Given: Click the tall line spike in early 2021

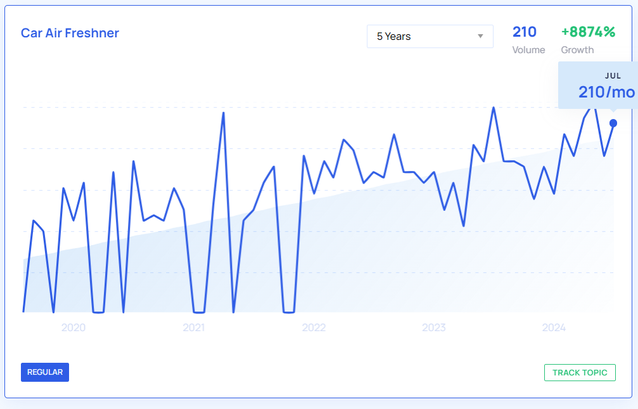Looking at the screenshot, I should (x=224, y=113).
